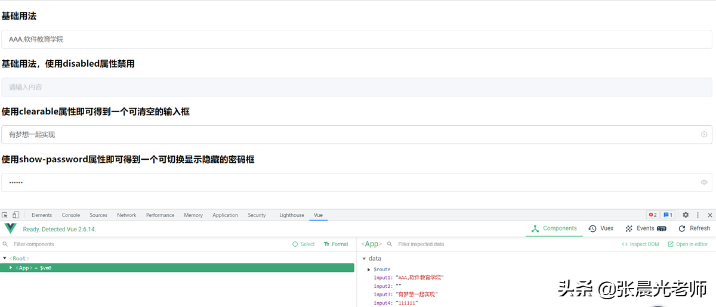Open the Vuex view
The width and height of the screenshot is (716, 307).
click(x=601, y=228)
